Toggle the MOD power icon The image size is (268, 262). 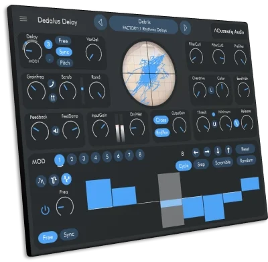click(45, 210)
